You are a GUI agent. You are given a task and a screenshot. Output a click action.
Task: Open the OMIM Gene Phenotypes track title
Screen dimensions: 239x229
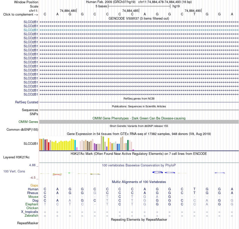[x=139, y=118]
